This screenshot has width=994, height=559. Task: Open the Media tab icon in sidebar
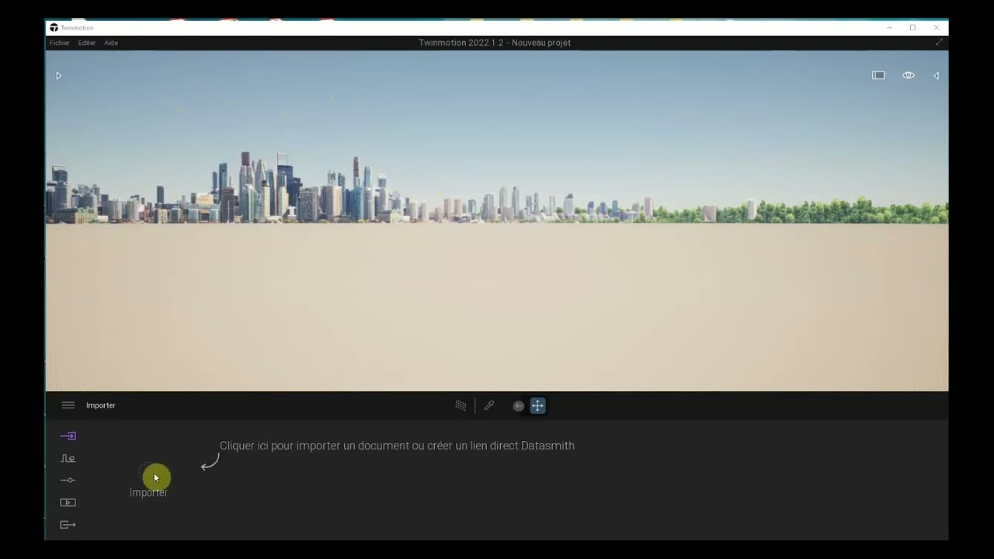(x=68, y=502)
